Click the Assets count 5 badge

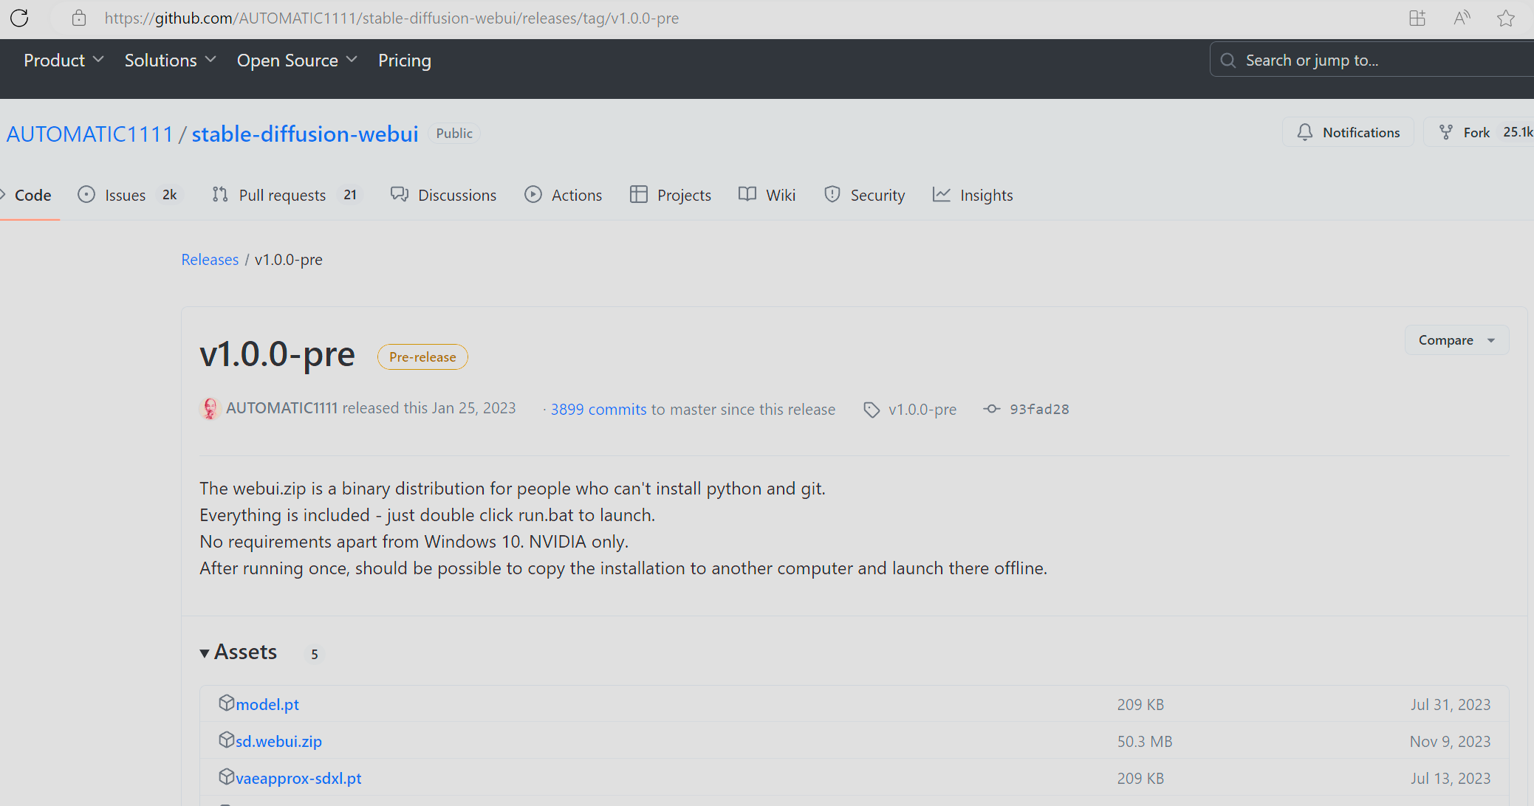pyautogui.click(x=315, y=654)
